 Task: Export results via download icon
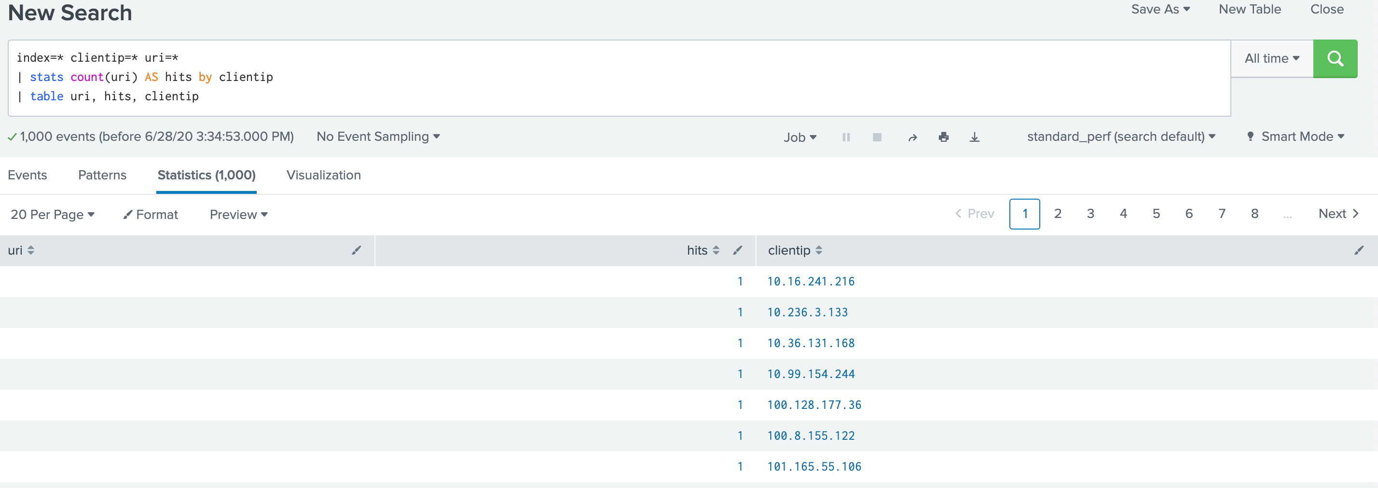pyautogui.click(x=975, y=137)
